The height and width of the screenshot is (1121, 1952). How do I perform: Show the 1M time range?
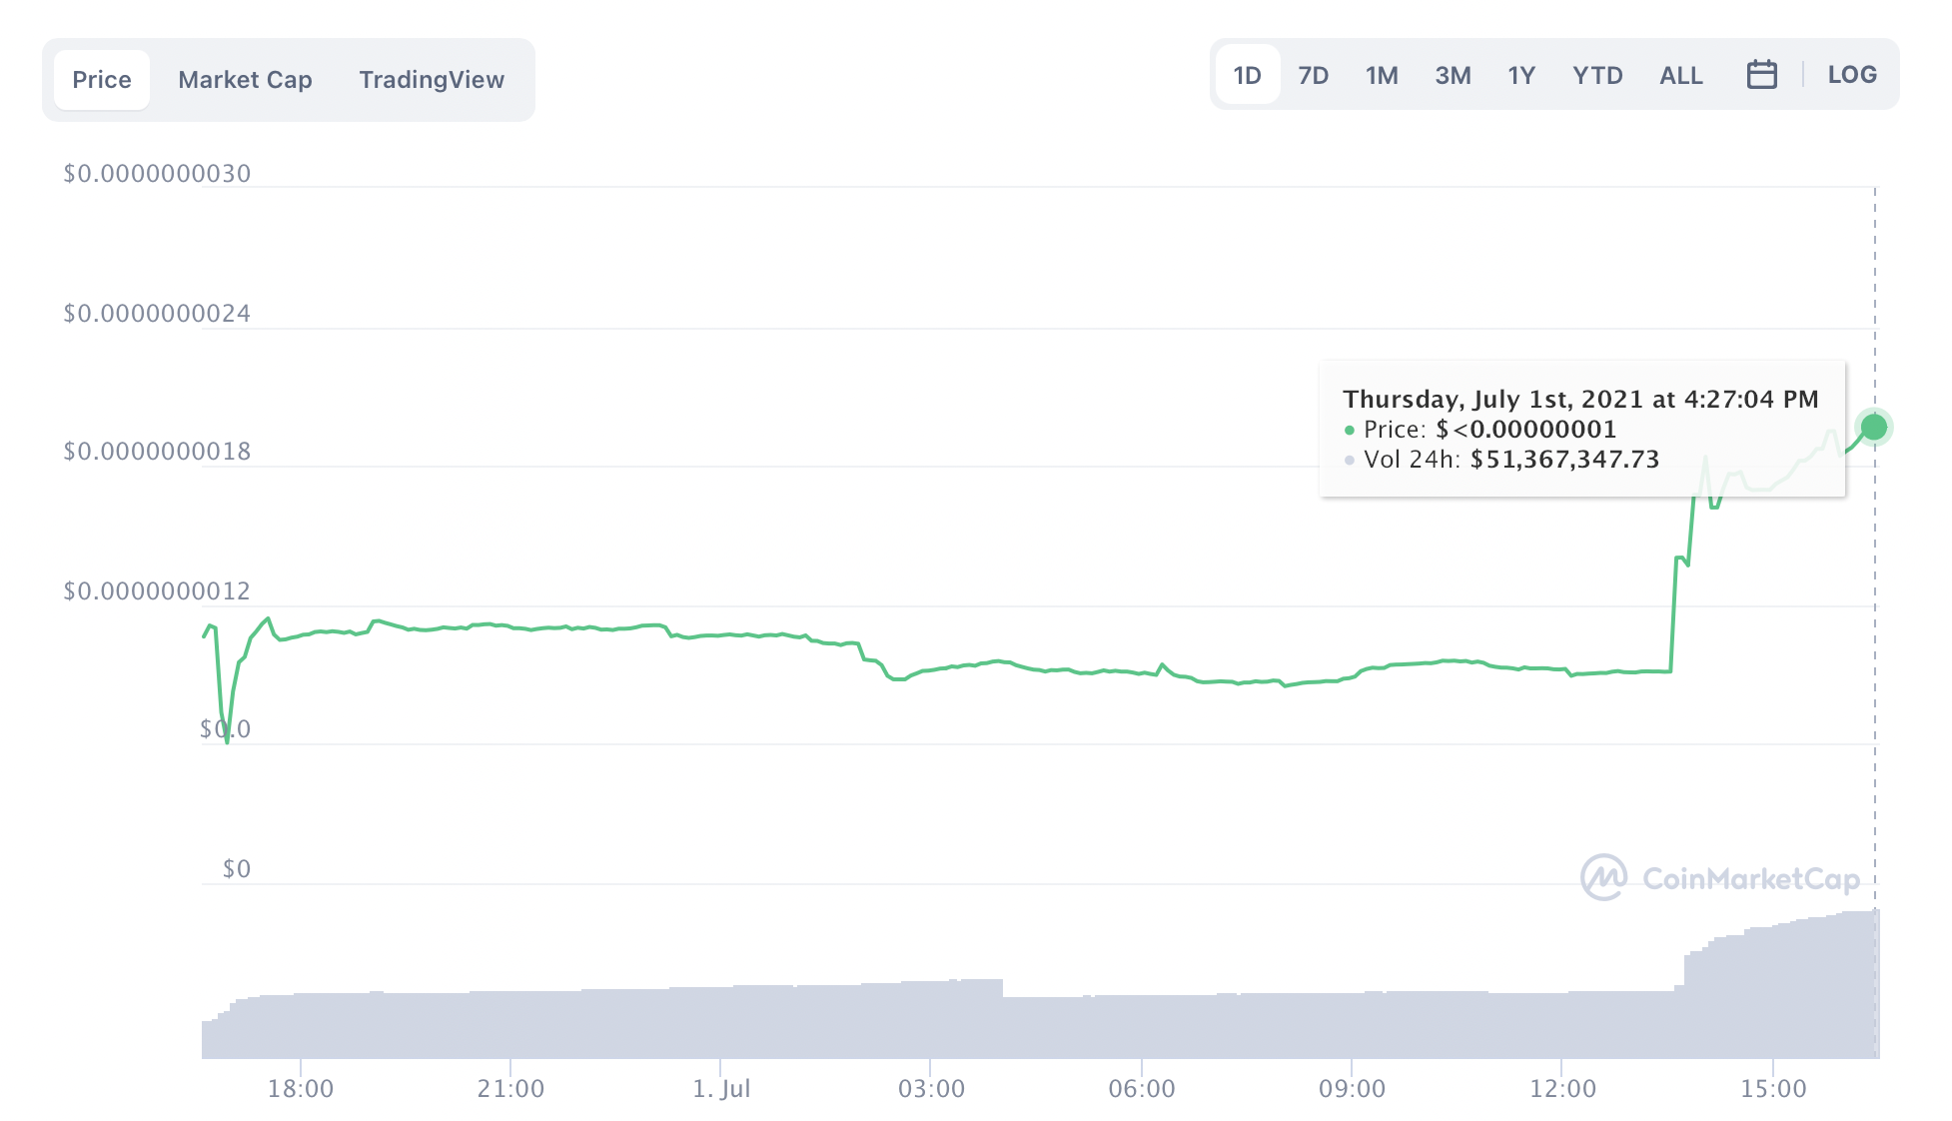point(1382,75)
